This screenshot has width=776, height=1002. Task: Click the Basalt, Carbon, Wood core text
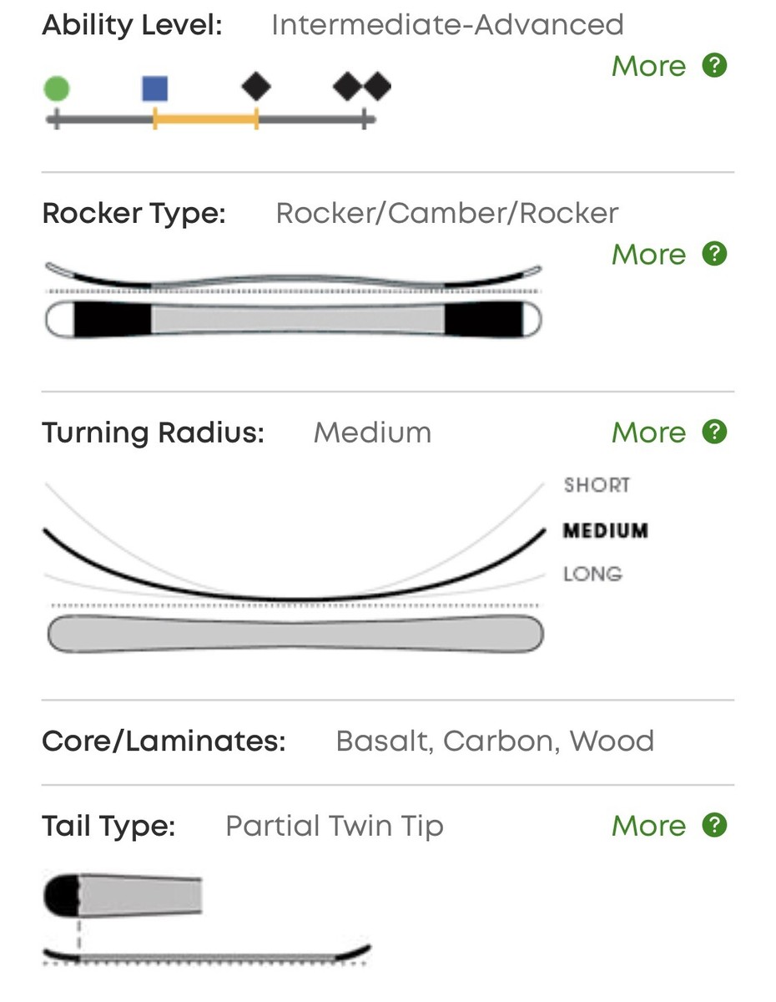(x=495, y=741)
